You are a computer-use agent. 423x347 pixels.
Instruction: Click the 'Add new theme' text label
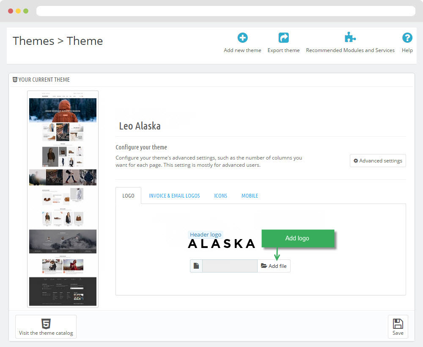(242, 50)
